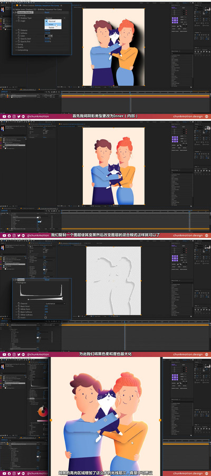Expand the Softness property in Shadow Studio 2
Viewport: 211px width, 476px height.
coord(16,33)
